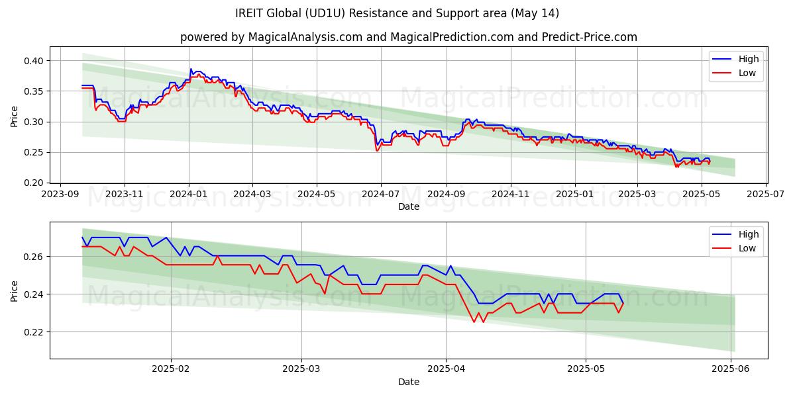The image size is (795, 397).
Task: Click the red line sample in the bottom legend
Action: click(723, 247)
